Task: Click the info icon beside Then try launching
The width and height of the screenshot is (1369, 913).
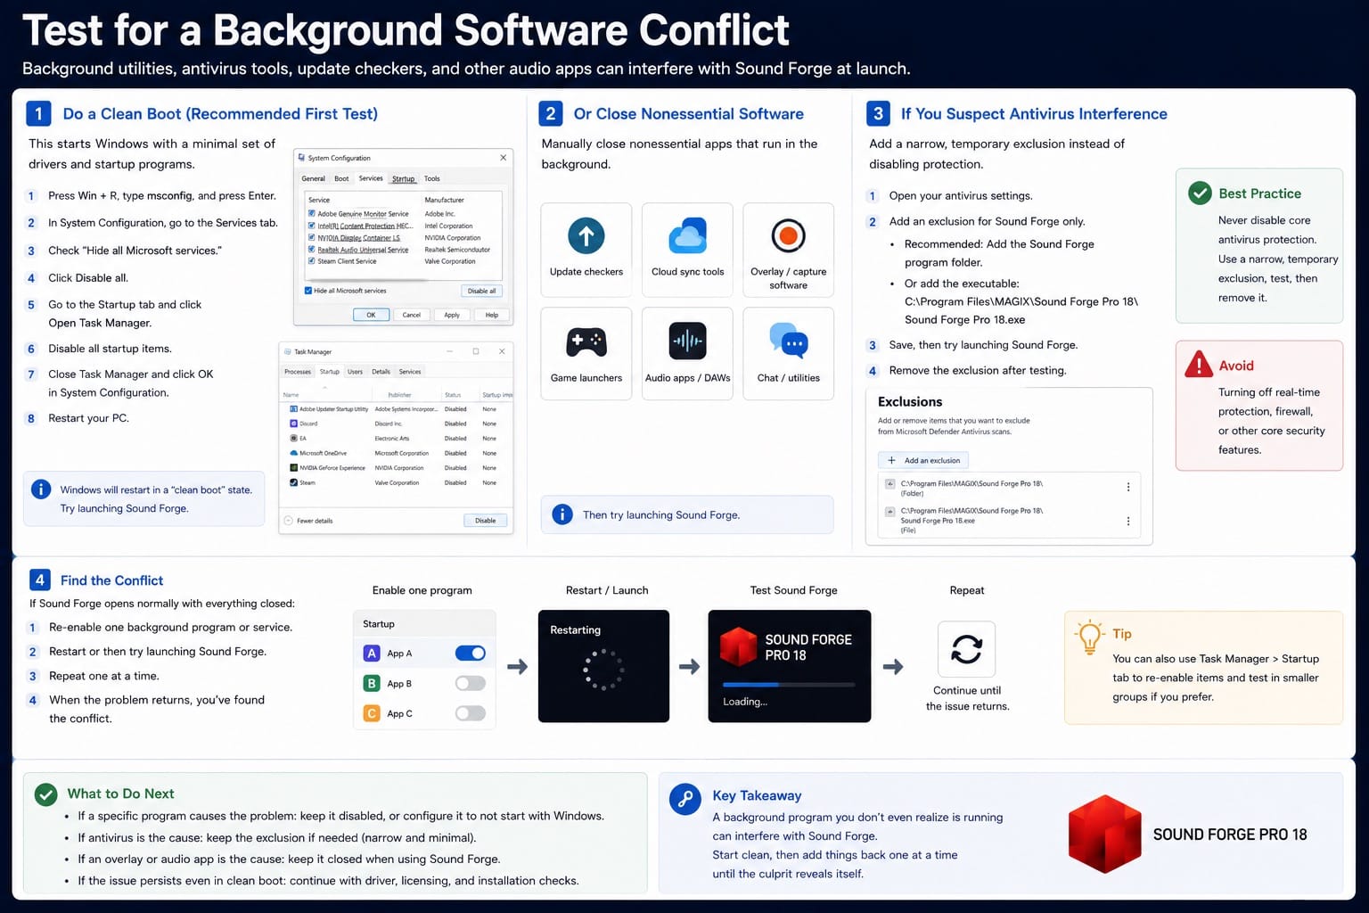Action: point(562,514)
